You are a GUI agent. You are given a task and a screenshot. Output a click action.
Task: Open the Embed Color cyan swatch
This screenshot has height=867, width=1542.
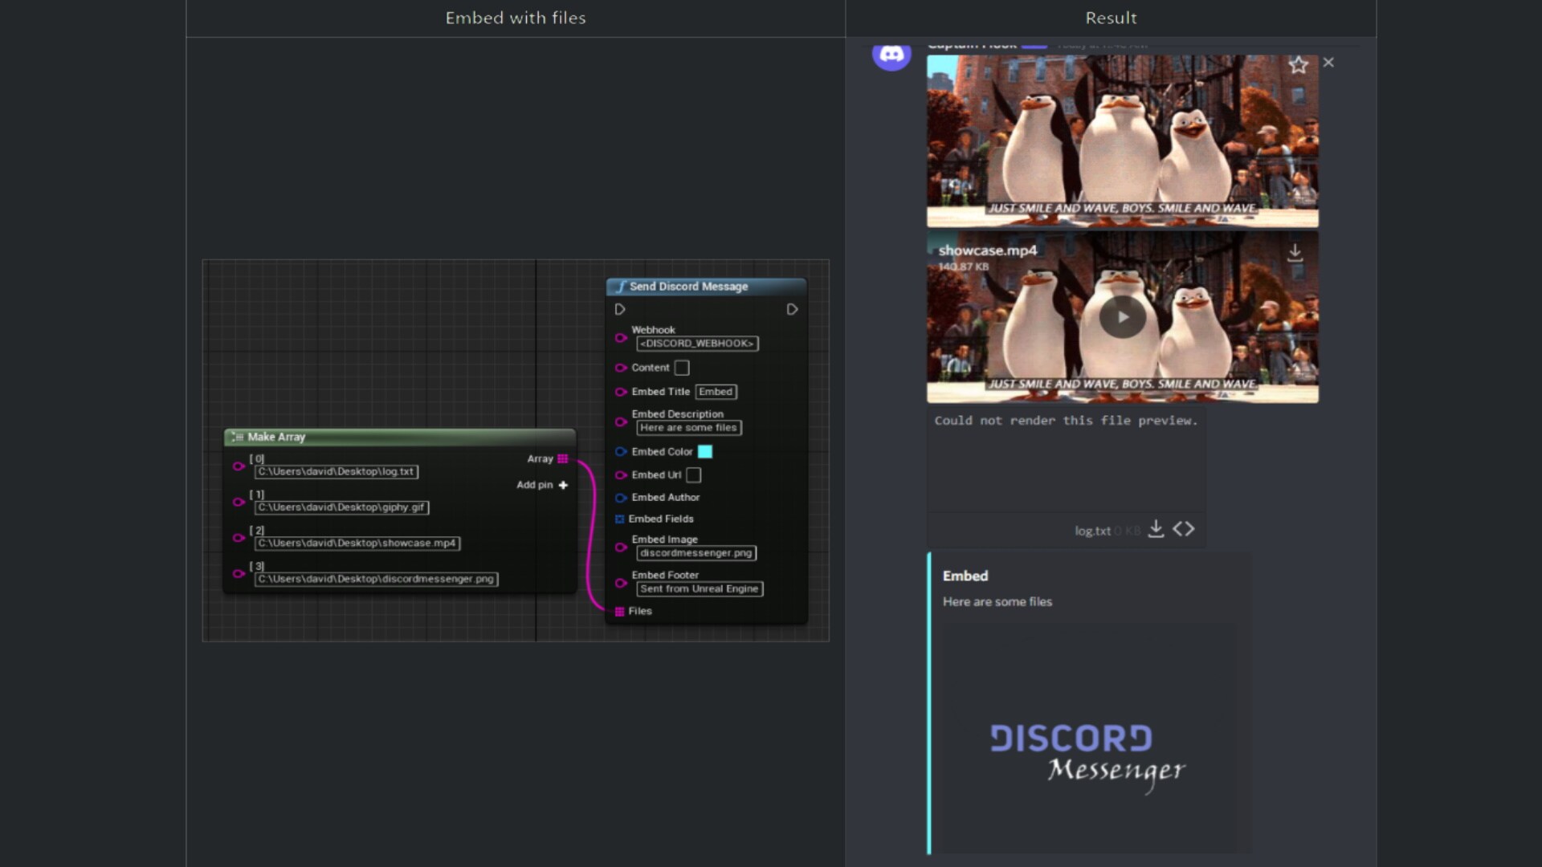705,452
